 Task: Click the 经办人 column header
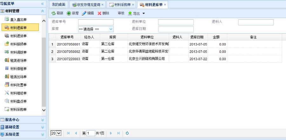(91, 37)
